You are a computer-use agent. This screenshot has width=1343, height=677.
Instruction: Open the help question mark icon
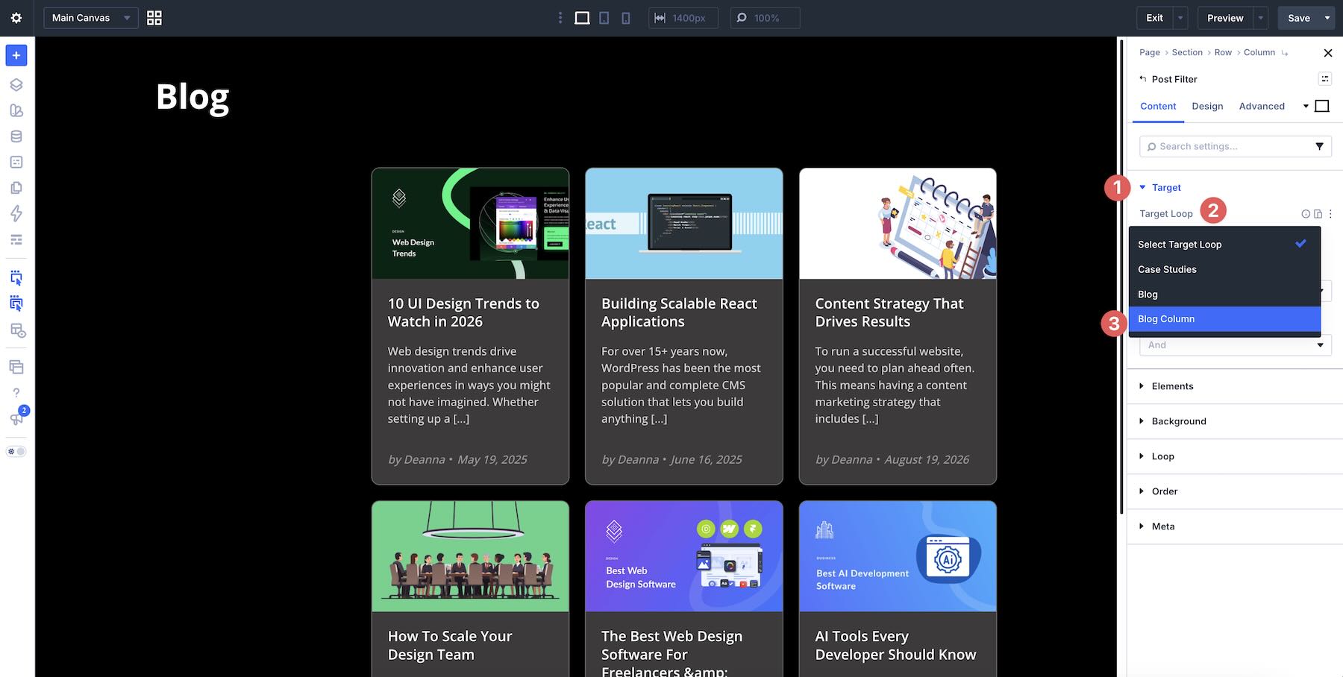click(x=16, y=393)
